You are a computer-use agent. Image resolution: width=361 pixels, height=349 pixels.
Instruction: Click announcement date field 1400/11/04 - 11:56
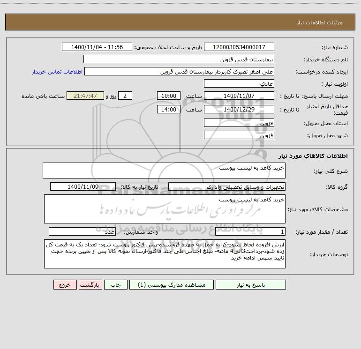(97, 47)
